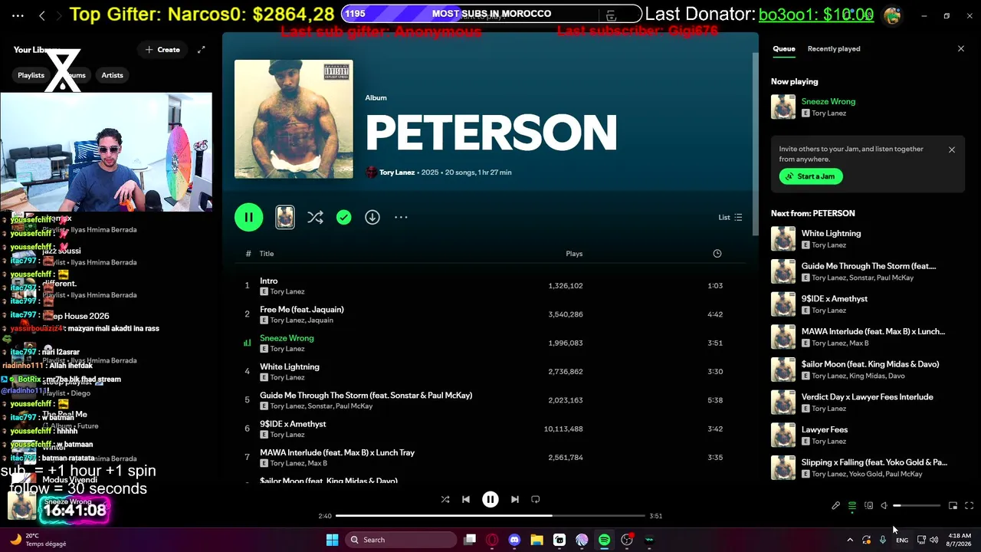The image size is (981, 552).
Task: Remove PETERSON album from library via green checkmark
Action: coord(343,218)
